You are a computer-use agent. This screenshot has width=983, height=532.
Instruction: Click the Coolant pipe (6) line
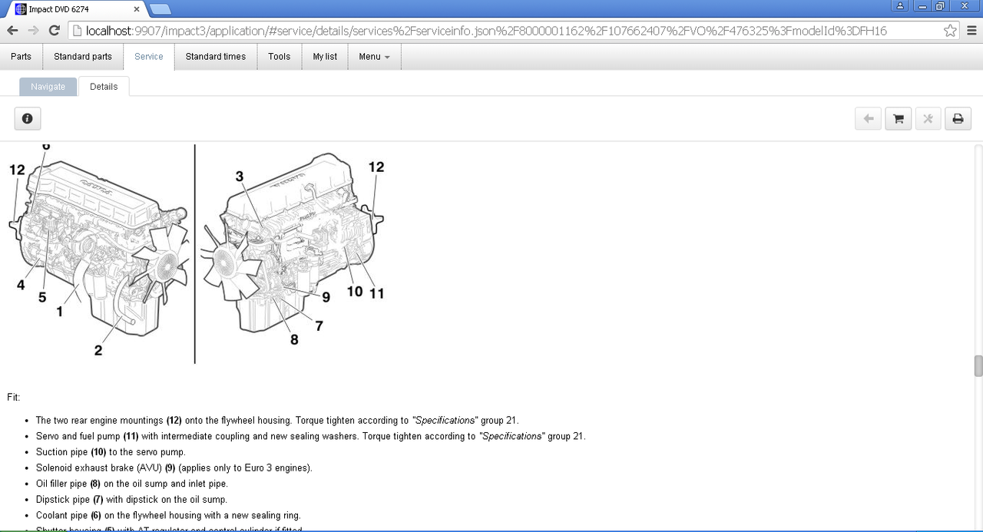click(168, 515)
